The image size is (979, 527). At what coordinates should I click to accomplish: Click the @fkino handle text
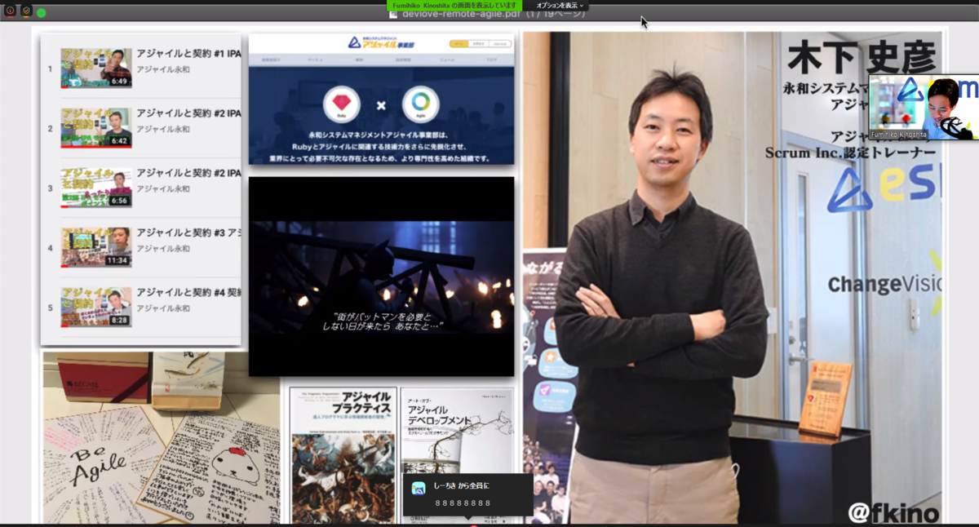[893, 512]
